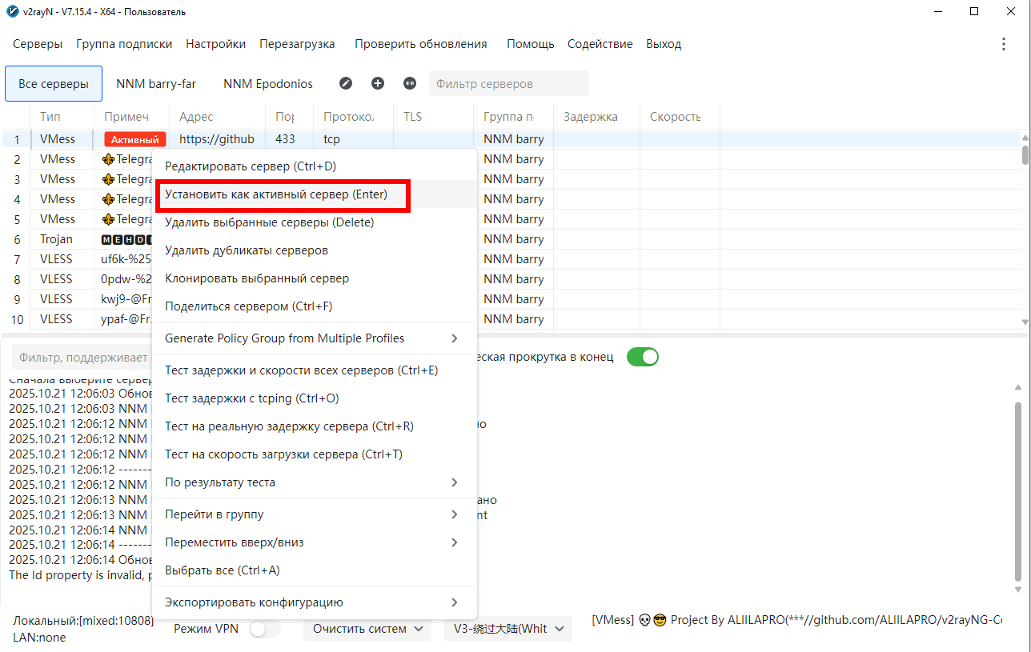Select Установить как активный сервер menu entry
Screen dimensions: 1031x652
[276, 194]
